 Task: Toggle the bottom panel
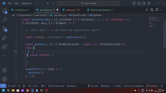pyautogui.click(x=139, y=3)
